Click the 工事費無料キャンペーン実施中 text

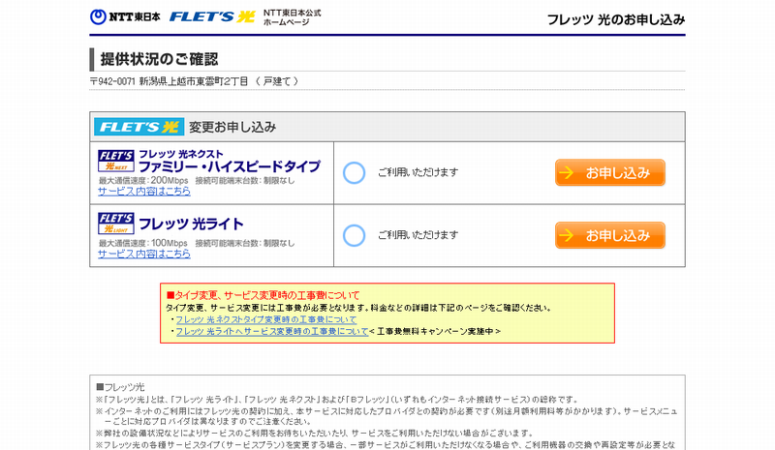click(x=435, y=331)
